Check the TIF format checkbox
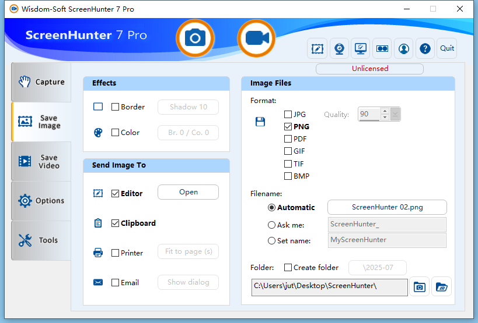Screen dimensions: 478x323 point(288,164)
